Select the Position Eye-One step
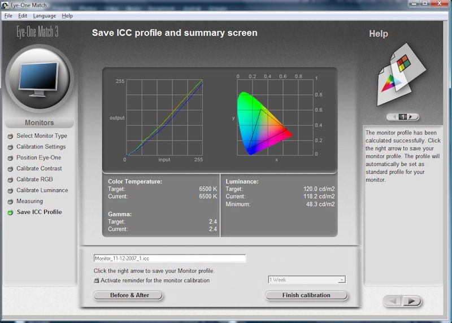The height and width of the screenshot is (323, 452). point(38,158)
